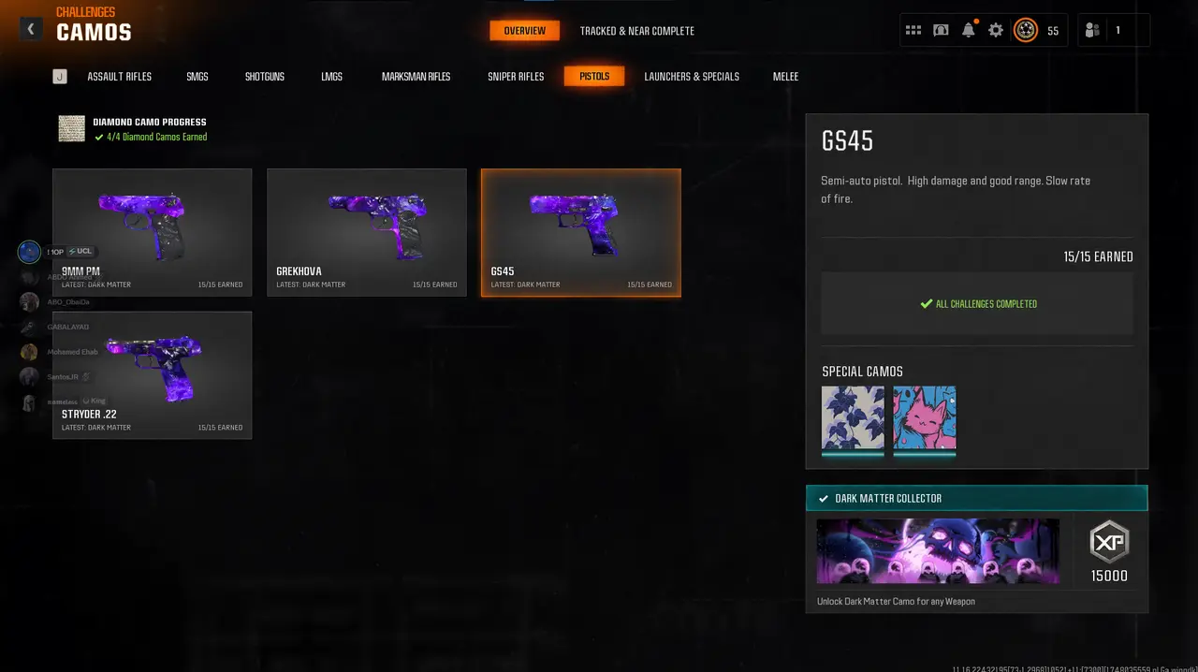The height and width of the screenshot is (672, 1198).
Task: Open the notifications bell icon
Action: click(x=969, y=30)
